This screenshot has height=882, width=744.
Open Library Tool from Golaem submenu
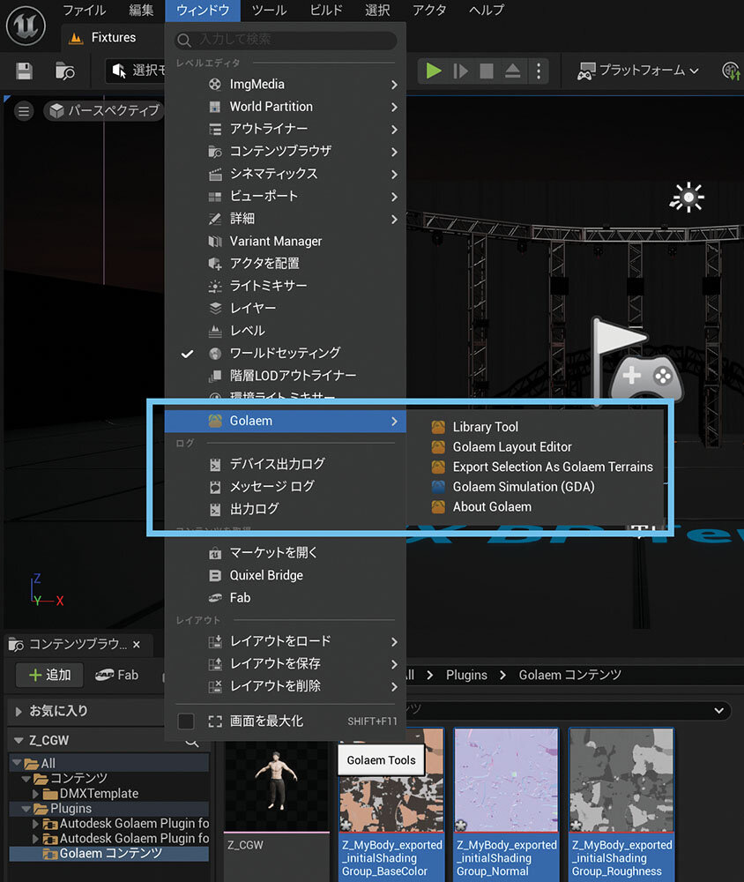pos(486,427)
